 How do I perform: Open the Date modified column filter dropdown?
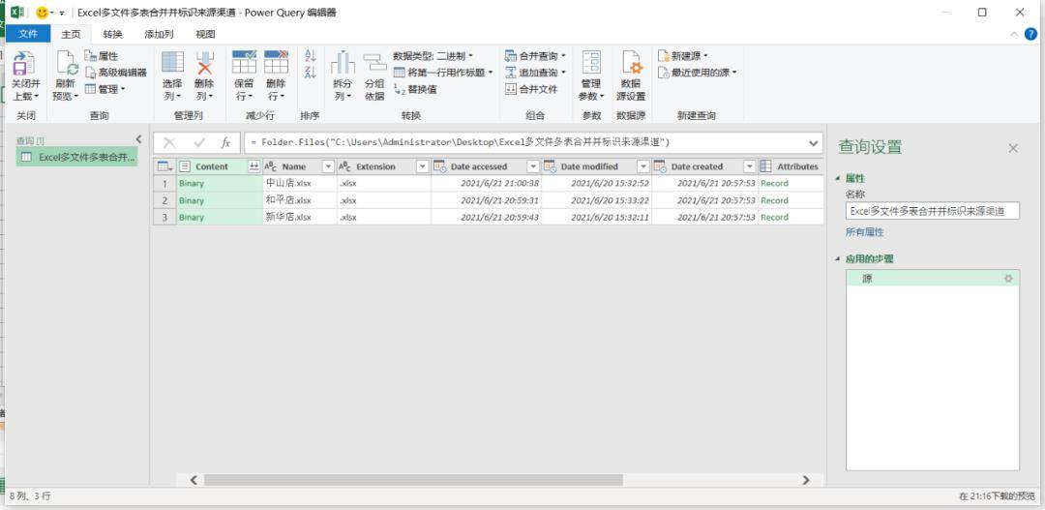tap(643, 166)
